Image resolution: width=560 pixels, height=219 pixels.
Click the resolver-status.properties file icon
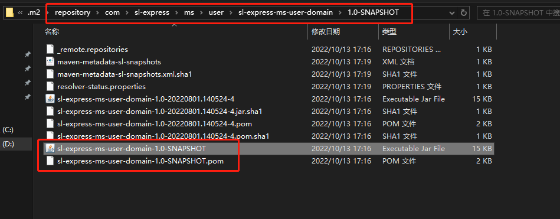coord(50,86)
